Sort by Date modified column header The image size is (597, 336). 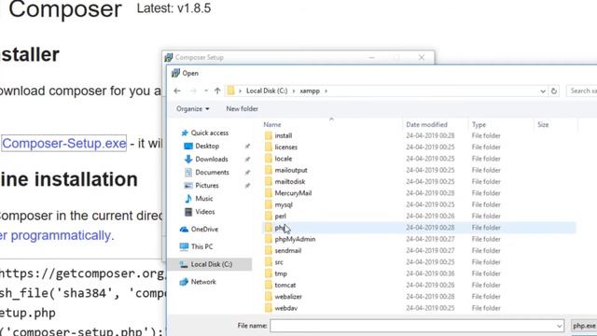point(426,124)
